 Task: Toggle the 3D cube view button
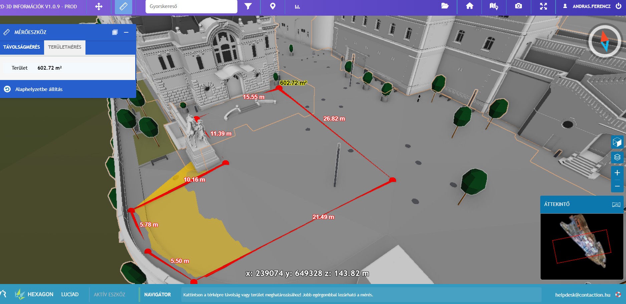617,142
